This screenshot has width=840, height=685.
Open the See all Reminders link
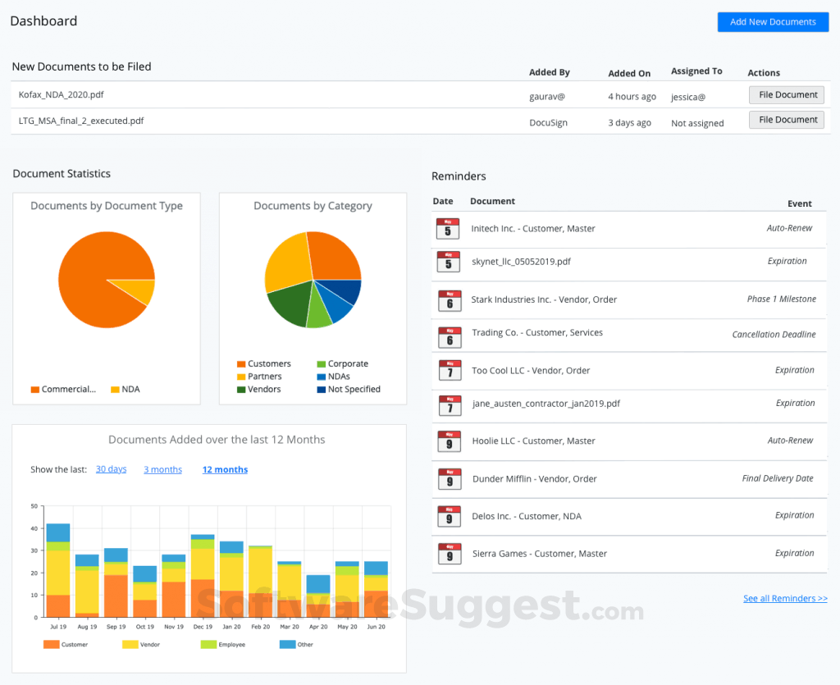784,598
